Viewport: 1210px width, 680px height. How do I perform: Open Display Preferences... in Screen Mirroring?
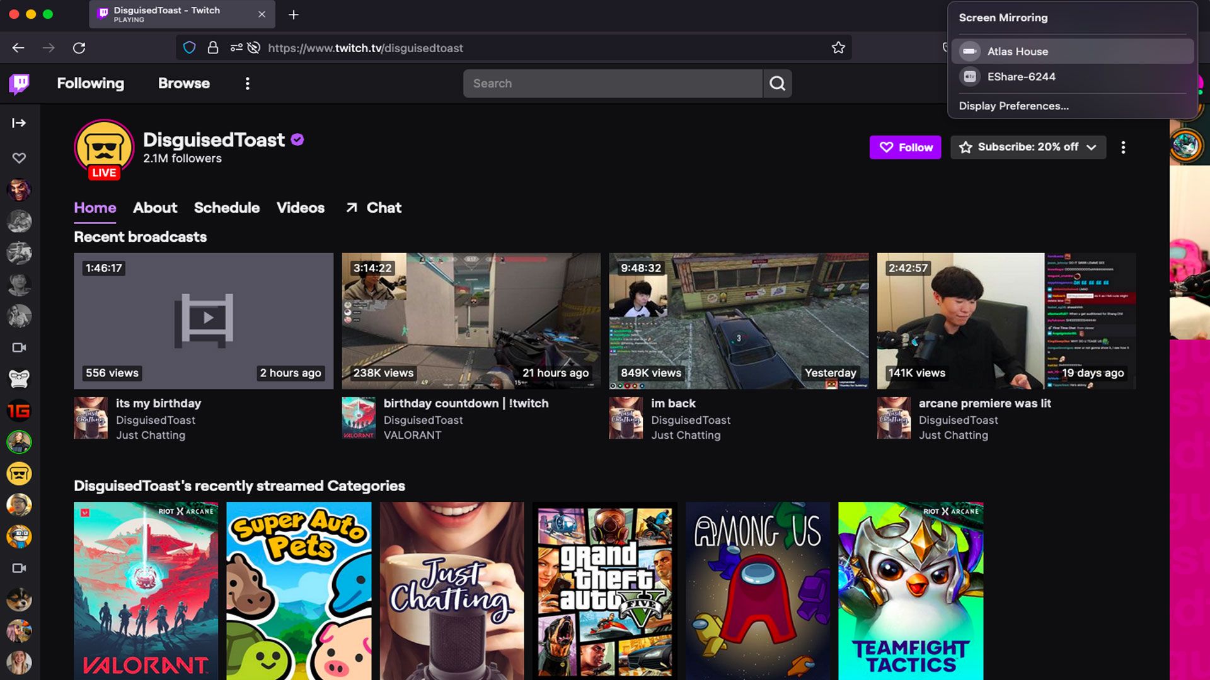pyautogui.click(x=1013, y=106)
